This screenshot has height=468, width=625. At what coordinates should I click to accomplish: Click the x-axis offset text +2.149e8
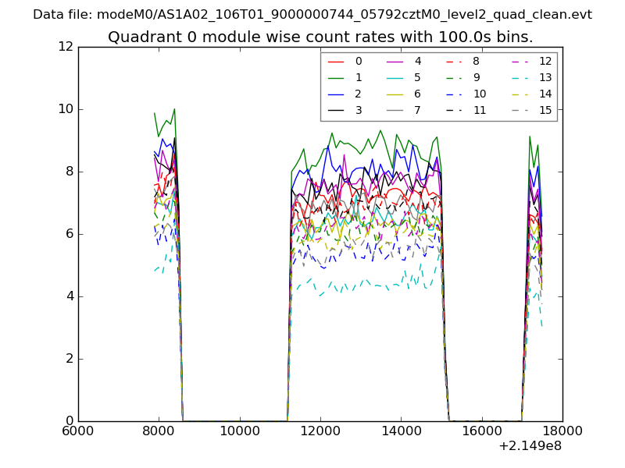tap(530, 447)
